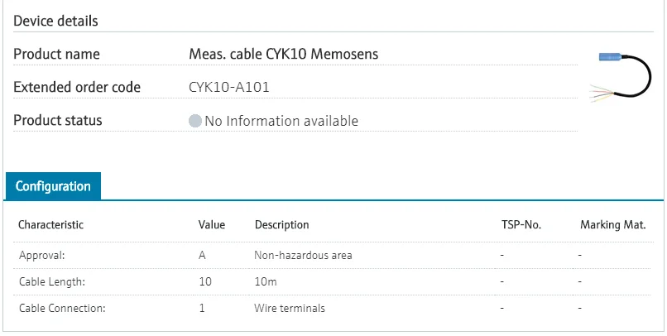667x336 pixels.
Task: Click the Characteristic column header
Action: click(x=50, y=224)
